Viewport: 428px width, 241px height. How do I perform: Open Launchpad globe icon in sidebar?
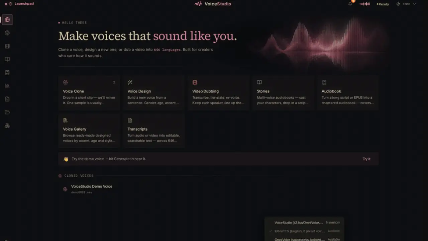7,20
